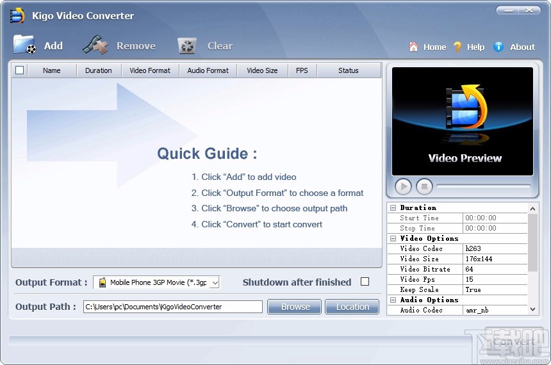
Task: Open the About link
Action: (x=523, y=47)
